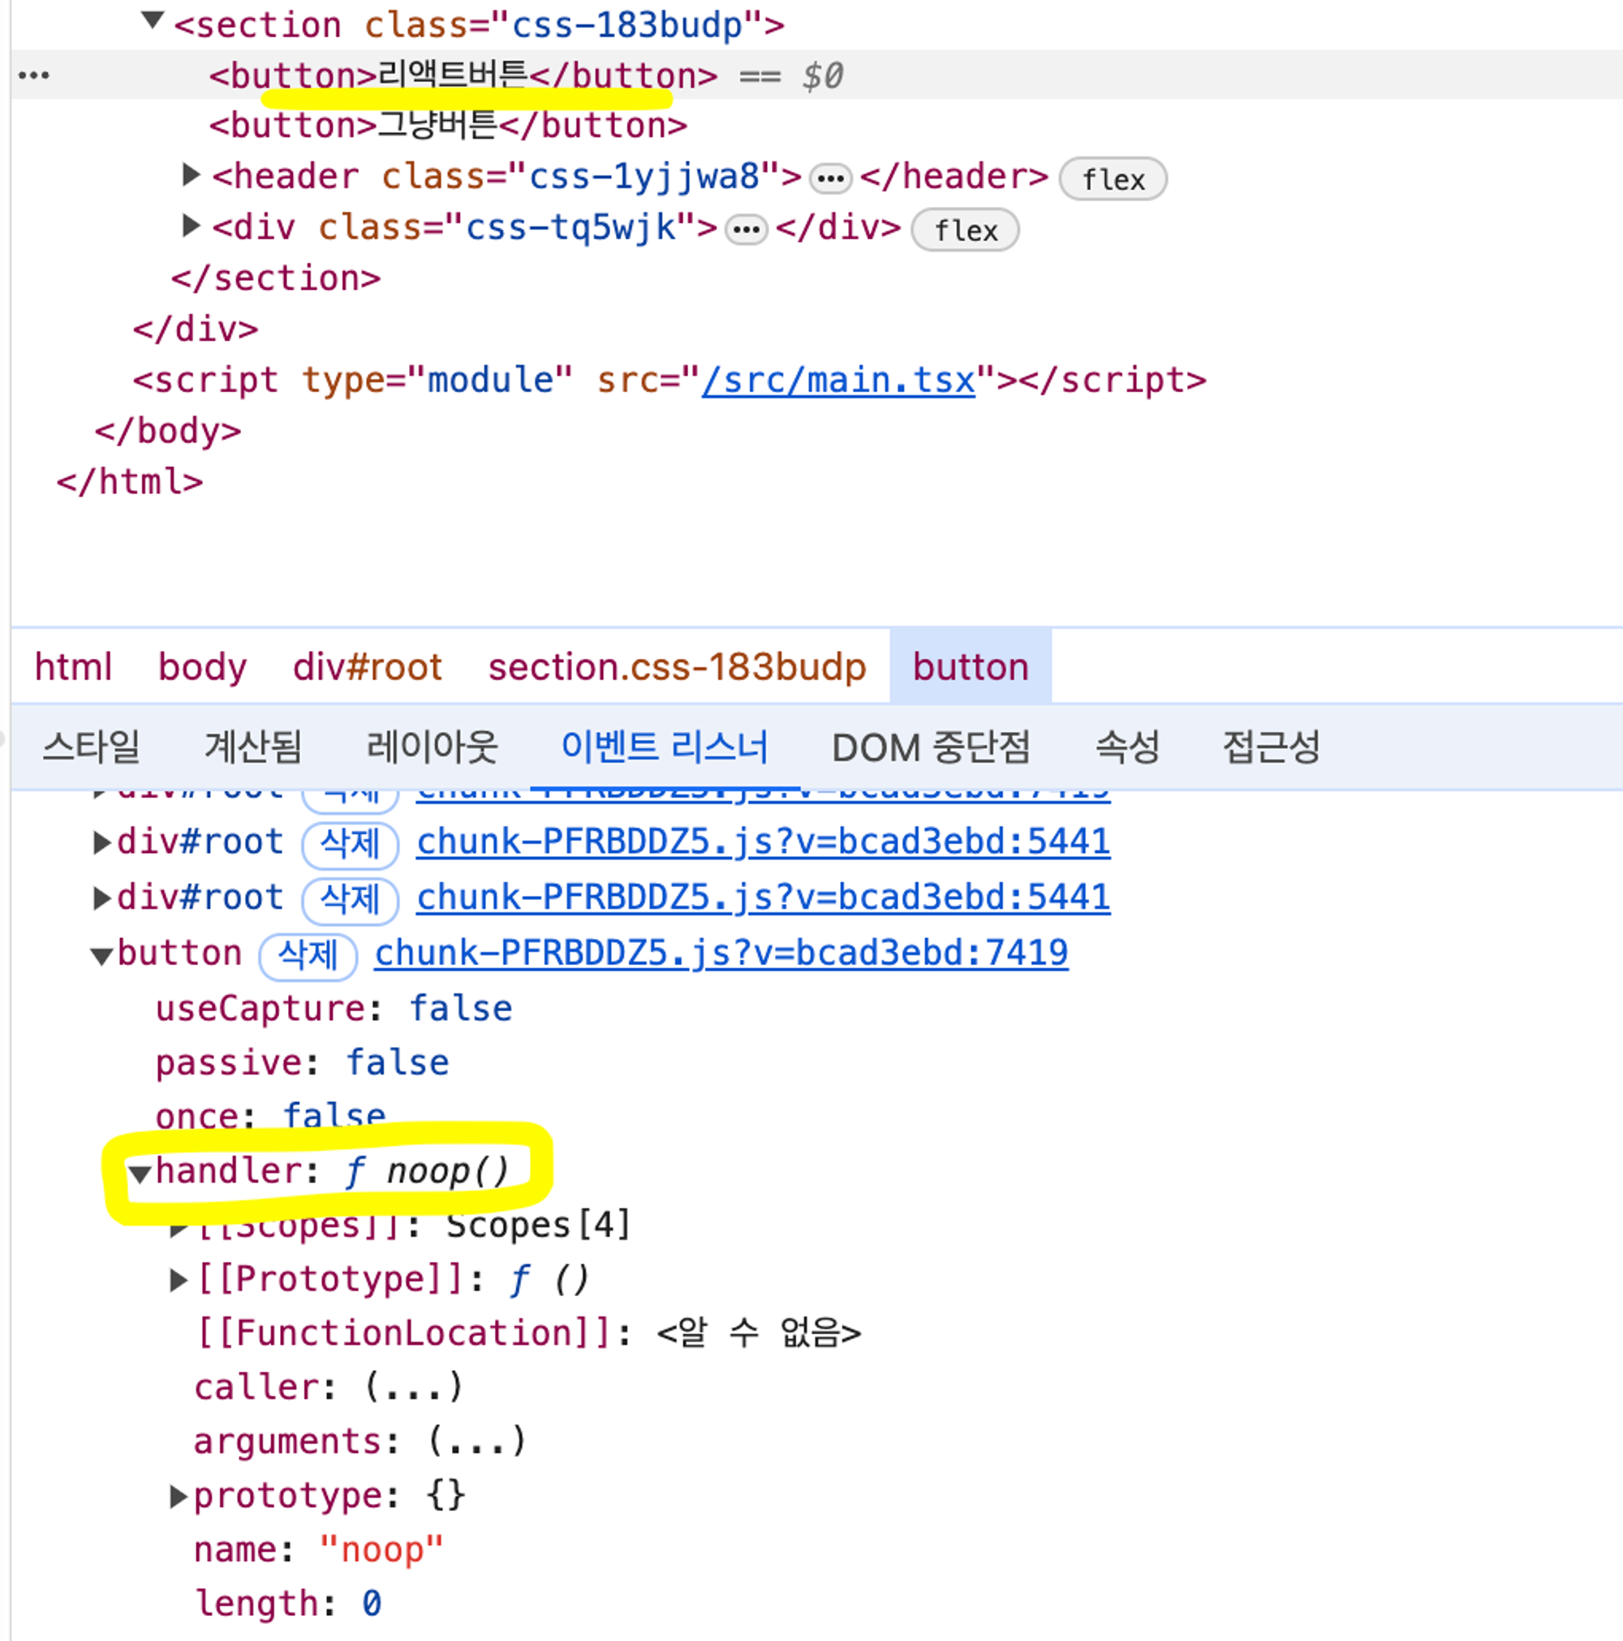Switch to the DOM 중단점 tab
1623x1641 pixels.
click(931, 747)
